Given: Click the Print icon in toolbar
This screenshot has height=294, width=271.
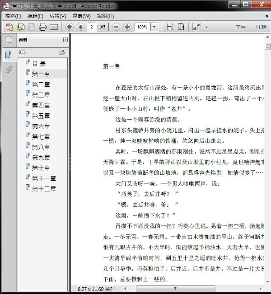Looking at the screenshot, I should pos(42,27).
